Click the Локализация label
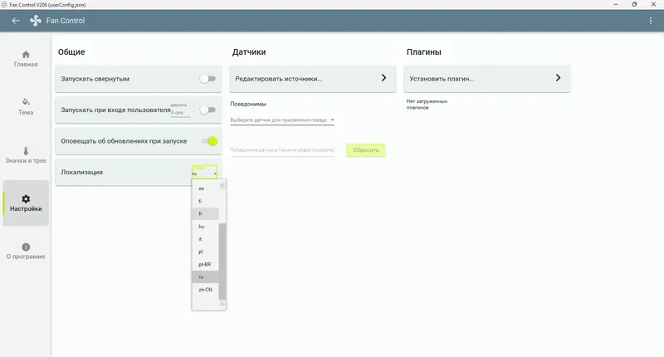 pos(81,173)
